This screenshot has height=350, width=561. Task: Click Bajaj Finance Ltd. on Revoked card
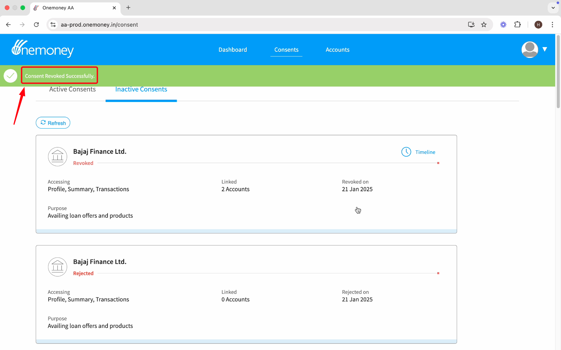tap(100, 152)
